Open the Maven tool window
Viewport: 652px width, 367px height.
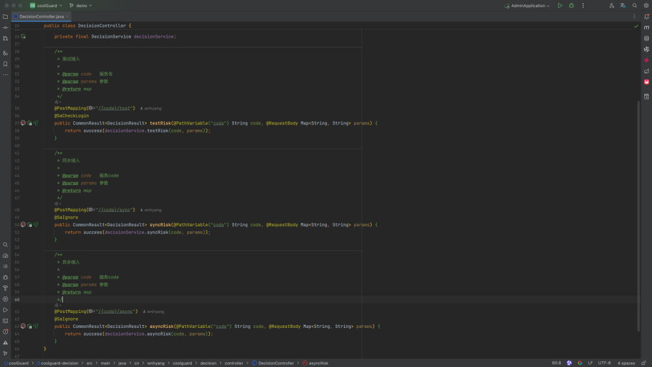click(646, 27)
